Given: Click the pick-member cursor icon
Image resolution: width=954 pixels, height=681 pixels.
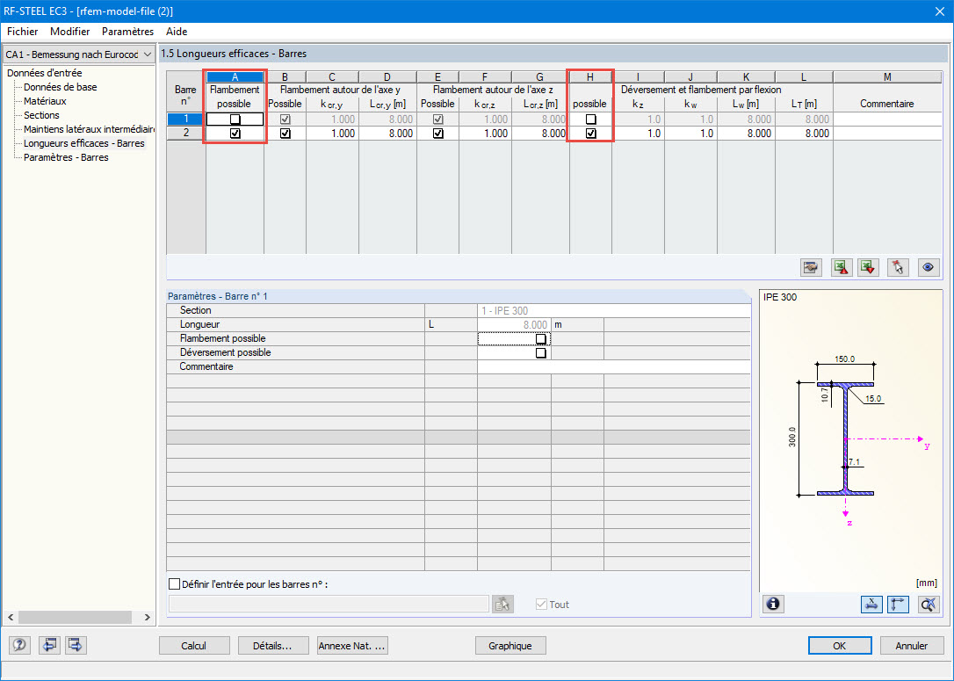Looking at the screenshot, I should point(898,267).
